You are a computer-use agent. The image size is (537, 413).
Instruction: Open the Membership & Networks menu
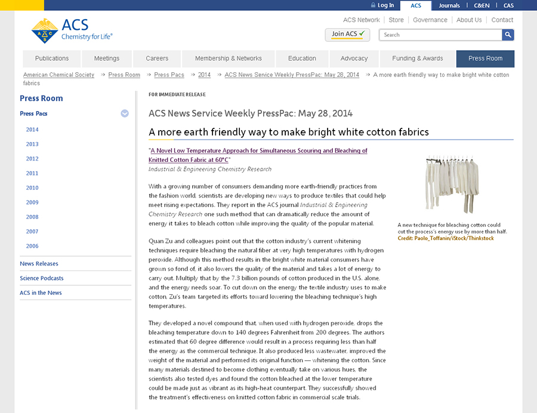(x=228, y=58)
